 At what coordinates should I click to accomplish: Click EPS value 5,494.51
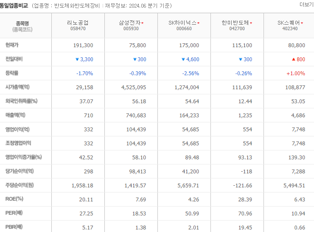tap(294, 186)
